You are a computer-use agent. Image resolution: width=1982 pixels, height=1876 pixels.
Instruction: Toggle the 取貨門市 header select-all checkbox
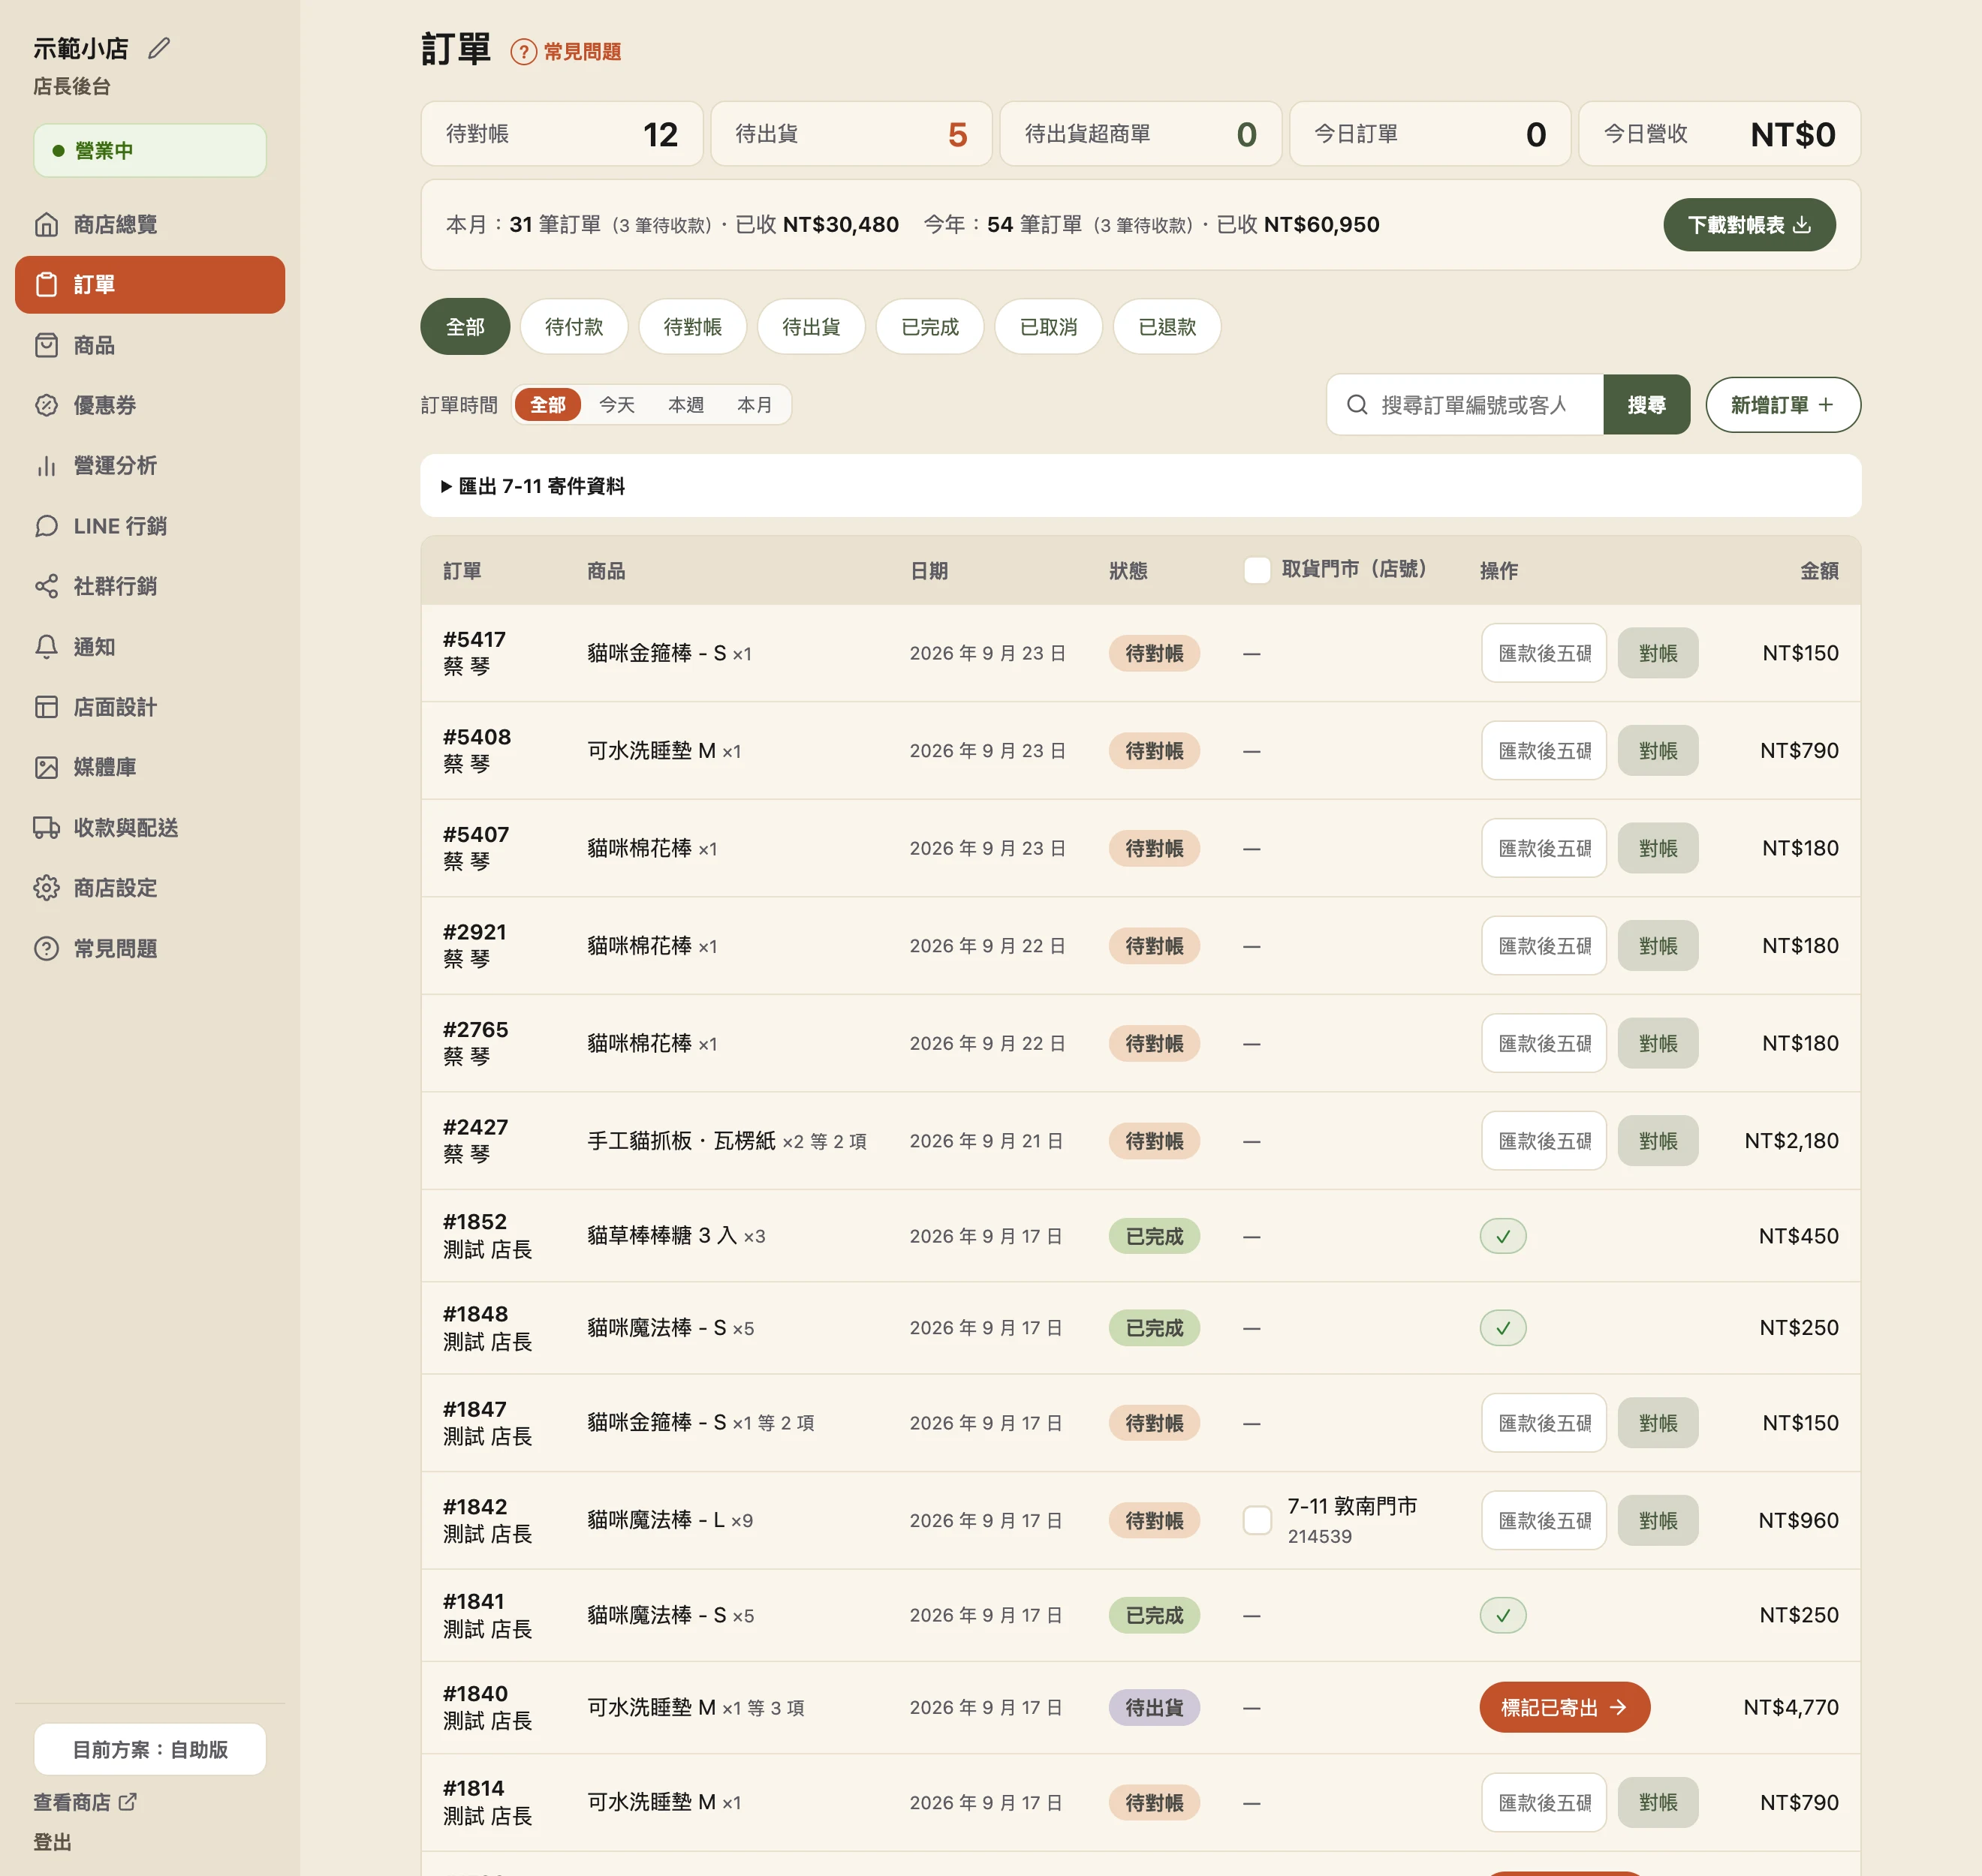[x=1257, y=570]
